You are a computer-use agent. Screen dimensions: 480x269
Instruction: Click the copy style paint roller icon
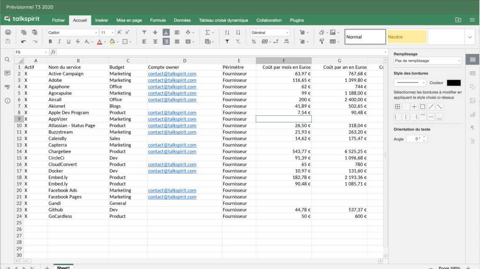point(322,42)
